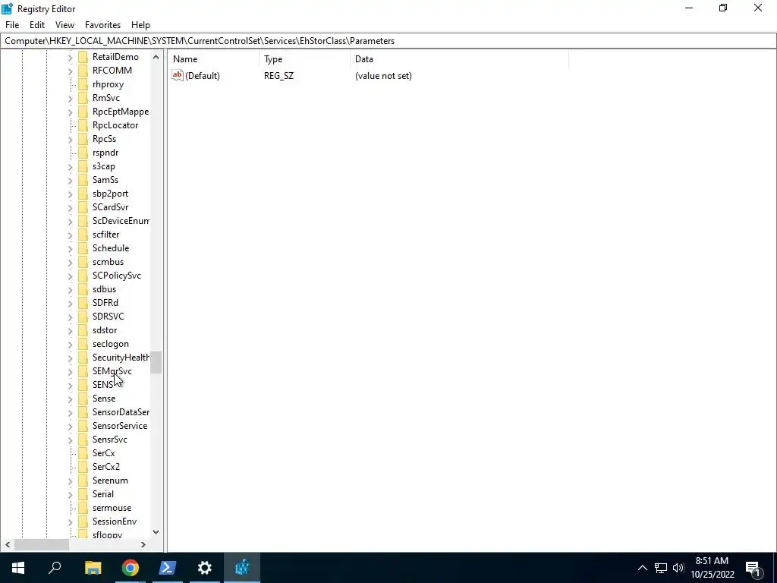Click the '(value not set)' data cell
777x583 pixels.
pos(383,76)
